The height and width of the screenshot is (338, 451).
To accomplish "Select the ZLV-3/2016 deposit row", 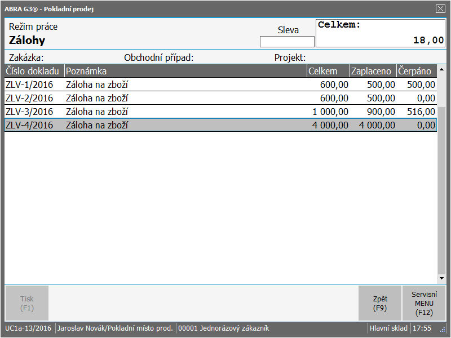I will (x=220, y=112).
